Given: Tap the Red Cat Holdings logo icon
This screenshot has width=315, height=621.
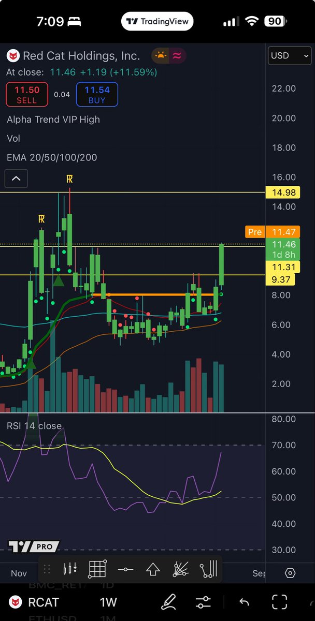Looking at the screenshot, I should click(x=13, y=56).
